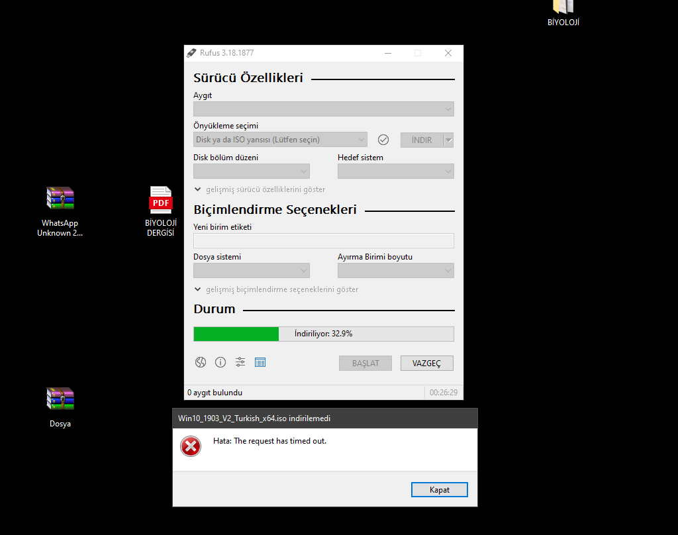Click red error icon in dialog
This screenshot has height=535, width=678.
tap(191, 446)
